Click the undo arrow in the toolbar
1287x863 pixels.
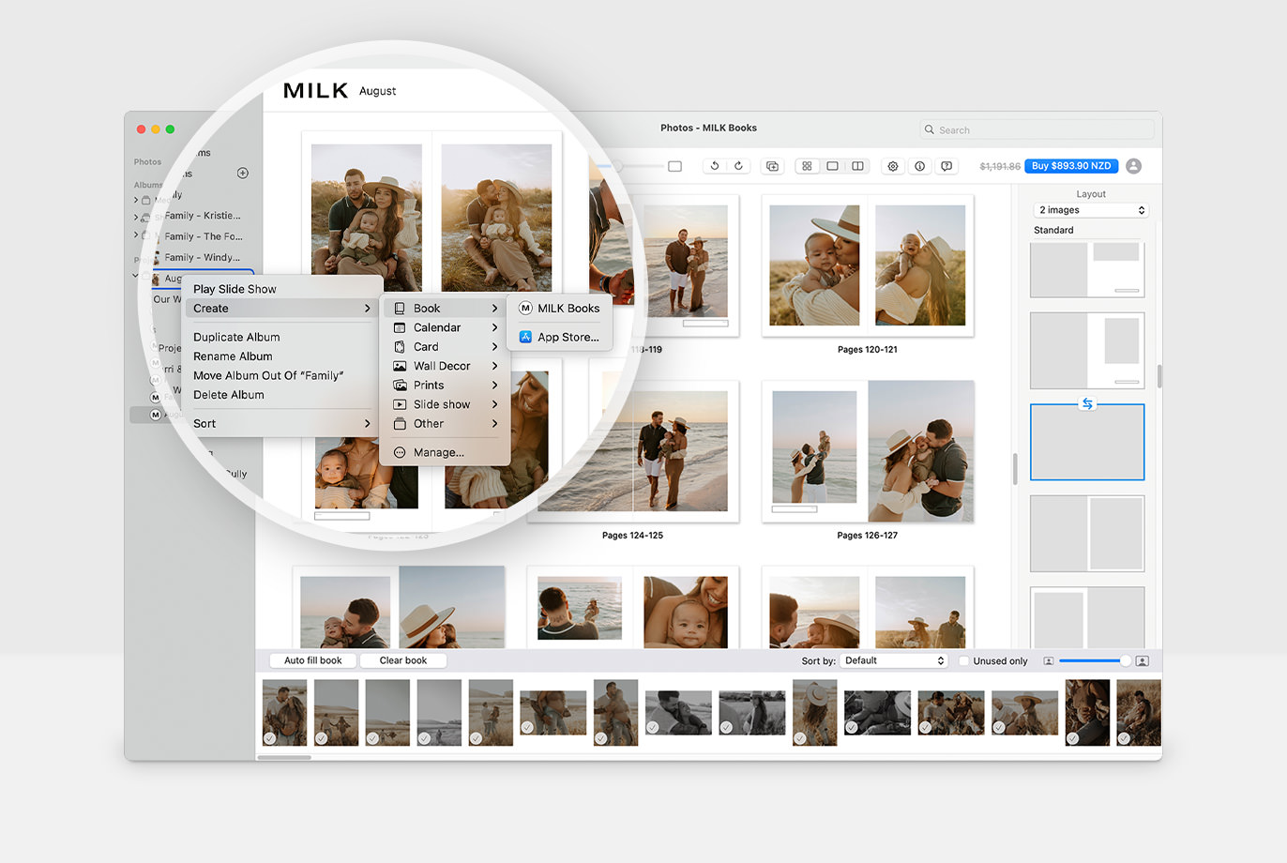pyautogui.click(x=715, y=166)
